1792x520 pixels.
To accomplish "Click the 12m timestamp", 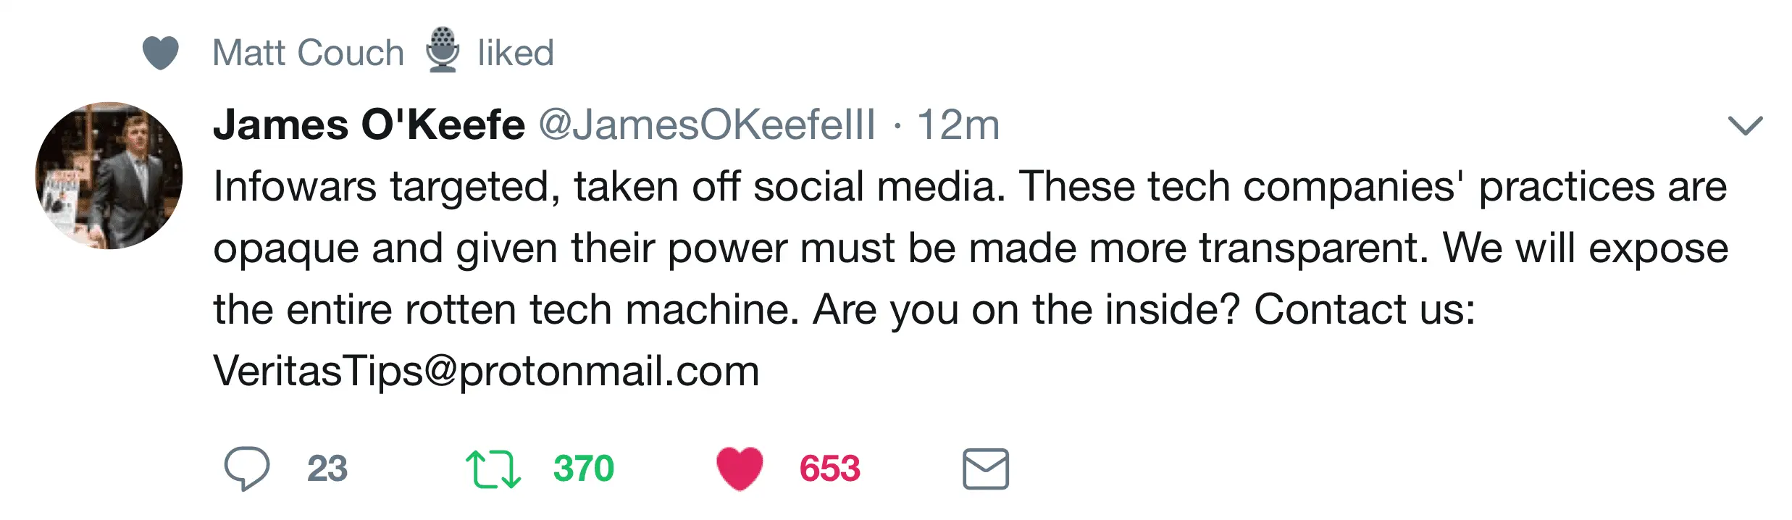I will click(958, 125).
